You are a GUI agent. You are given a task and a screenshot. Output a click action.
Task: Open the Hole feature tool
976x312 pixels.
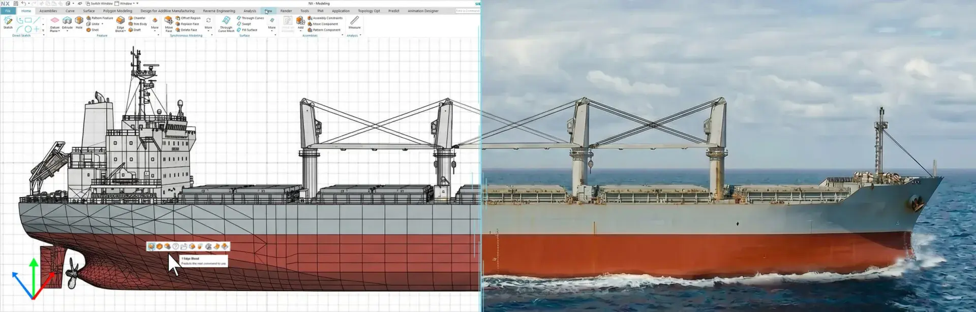[79, 23]
